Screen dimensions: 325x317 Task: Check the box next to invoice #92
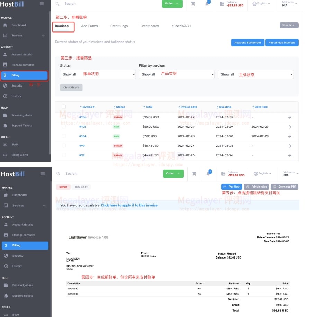[x=64, y=155]
